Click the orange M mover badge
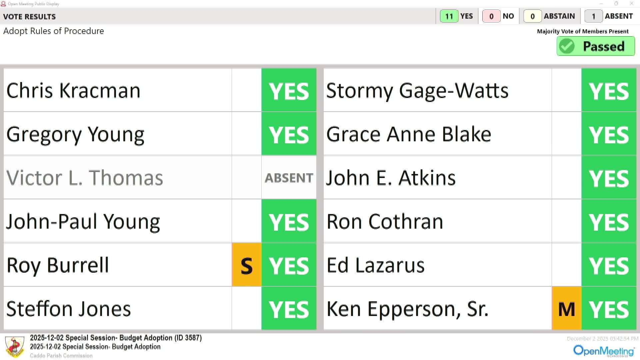Screen dimensions: 640x360 (566, 309)
